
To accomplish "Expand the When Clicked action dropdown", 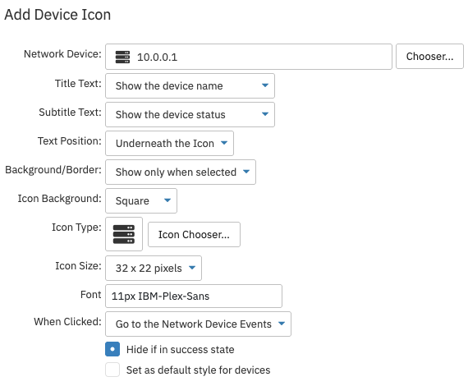I will (x=198, y=324).
